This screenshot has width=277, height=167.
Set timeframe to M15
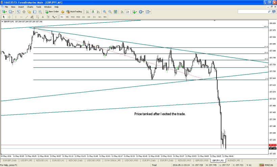(x=73, y=17)
